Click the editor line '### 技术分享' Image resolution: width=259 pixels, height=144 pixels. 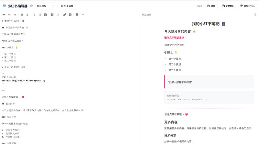click(x=9, y=117)
